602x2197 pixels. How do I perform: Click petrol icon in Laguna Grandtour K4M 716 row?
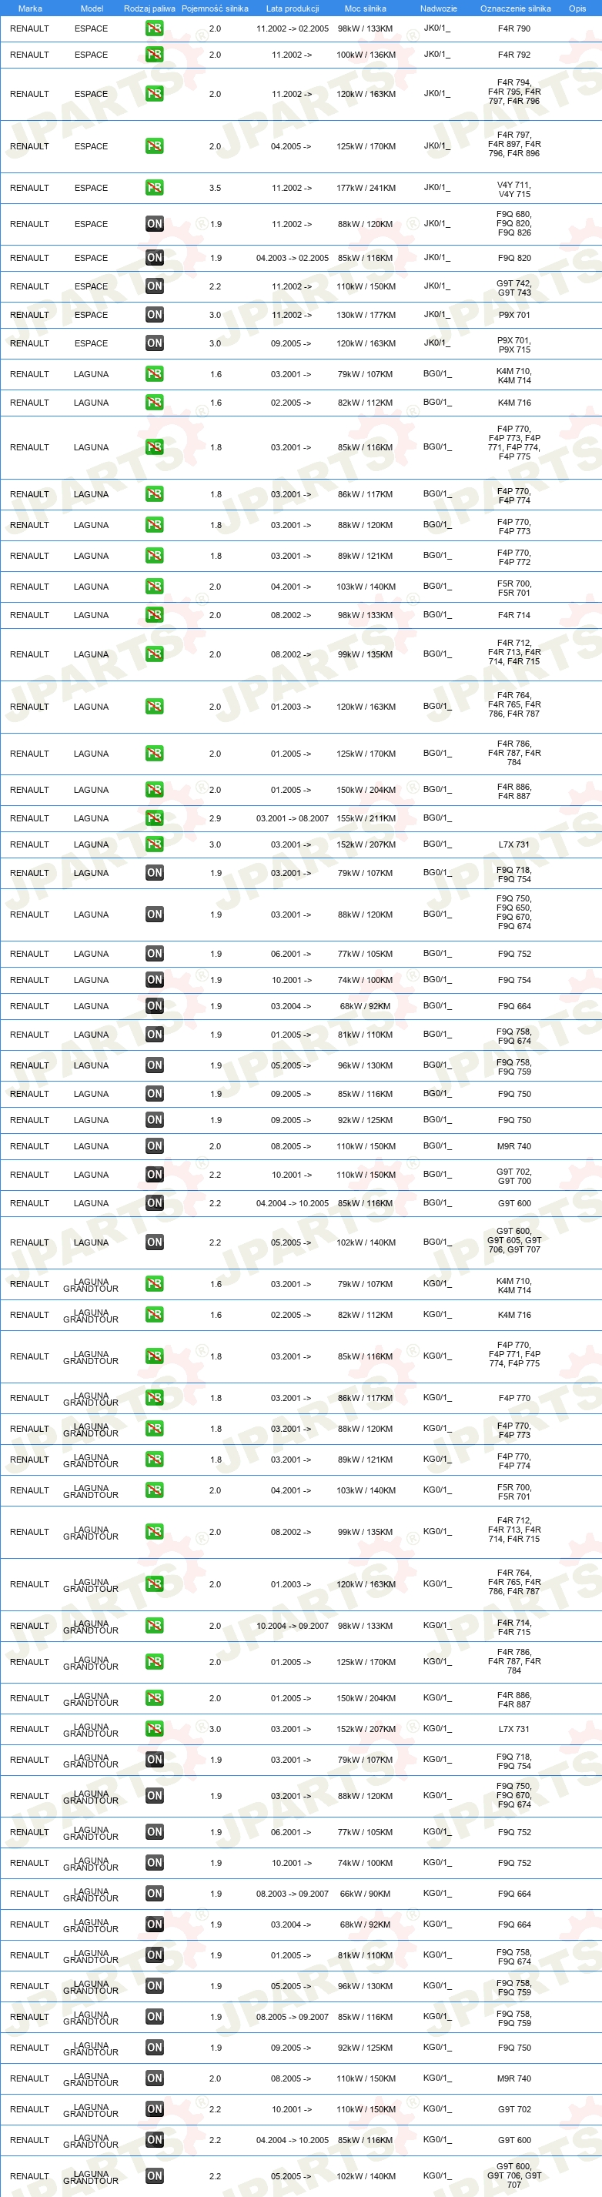coord(154,1314)
